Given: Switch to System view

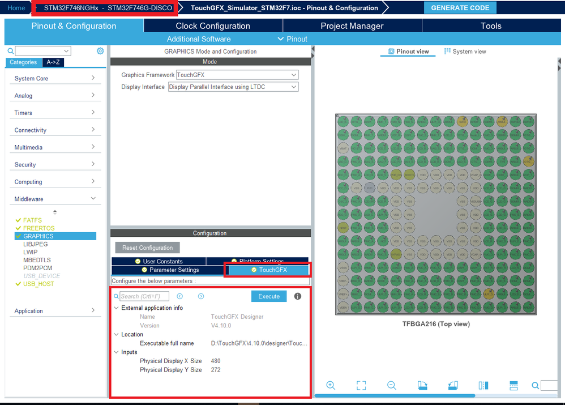Looking at the screenshot, I should (x=465, y=51).
